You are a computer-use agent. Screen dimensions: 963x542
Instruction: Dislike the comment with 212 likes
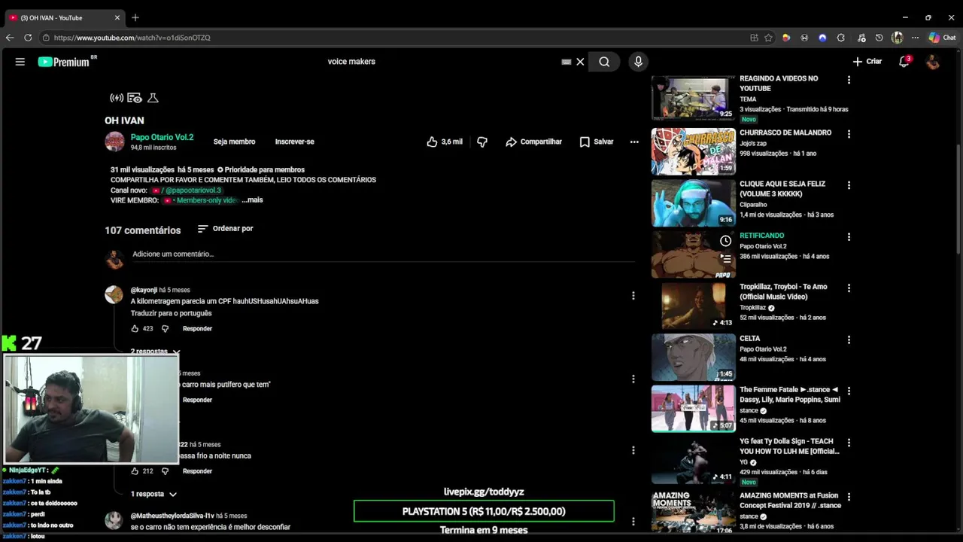[x=166, y=471]
